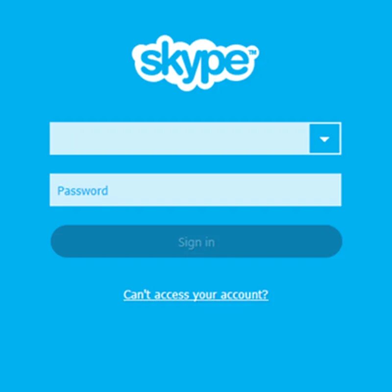
Task: Activate the box labeled Password
Action: (196, 190)
